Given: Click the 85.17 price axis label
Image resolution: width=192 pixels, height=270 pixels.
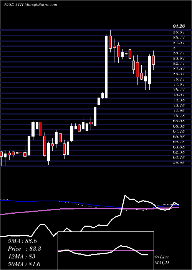Looking at the screenshot, I should click(x=179, y=53).
